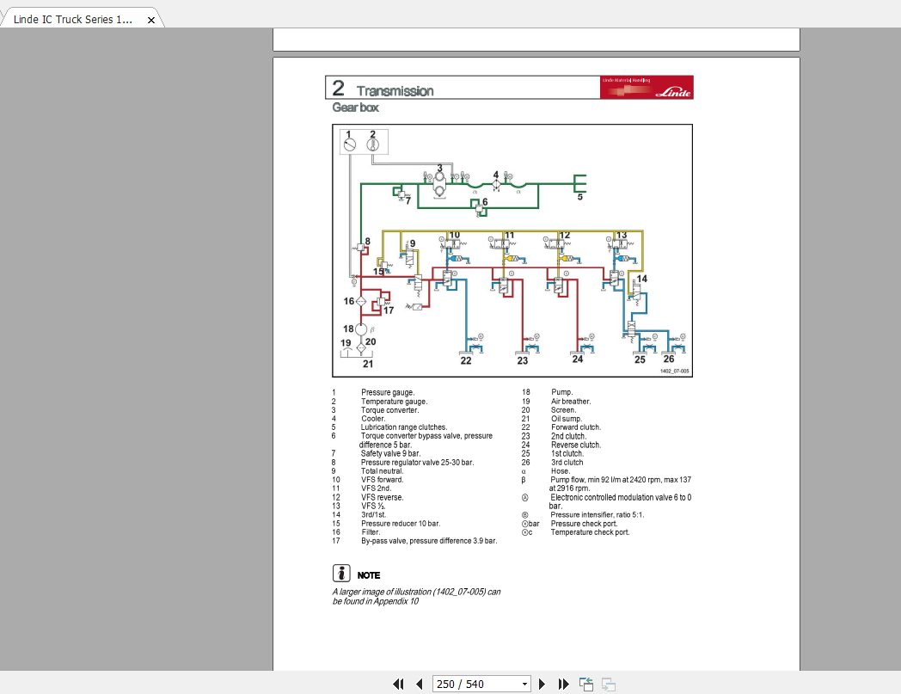The image size is (901, 694).
Task: Click the greyed-out forward view icon
Action: [x=609, y=684]
